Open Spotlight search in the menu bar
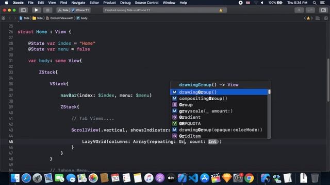The width and height of the screenshot is (330, 185). coord(315,3)
